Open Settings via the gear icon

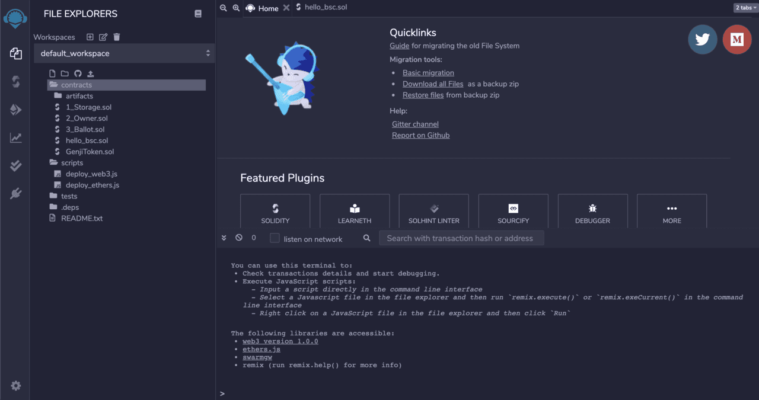tap(15, 386)
